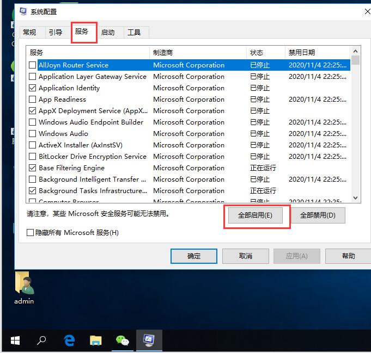The height and width of the screenshot is (353, 371).
Task: Sort by the 状态 column header
Action: point(266,52)
